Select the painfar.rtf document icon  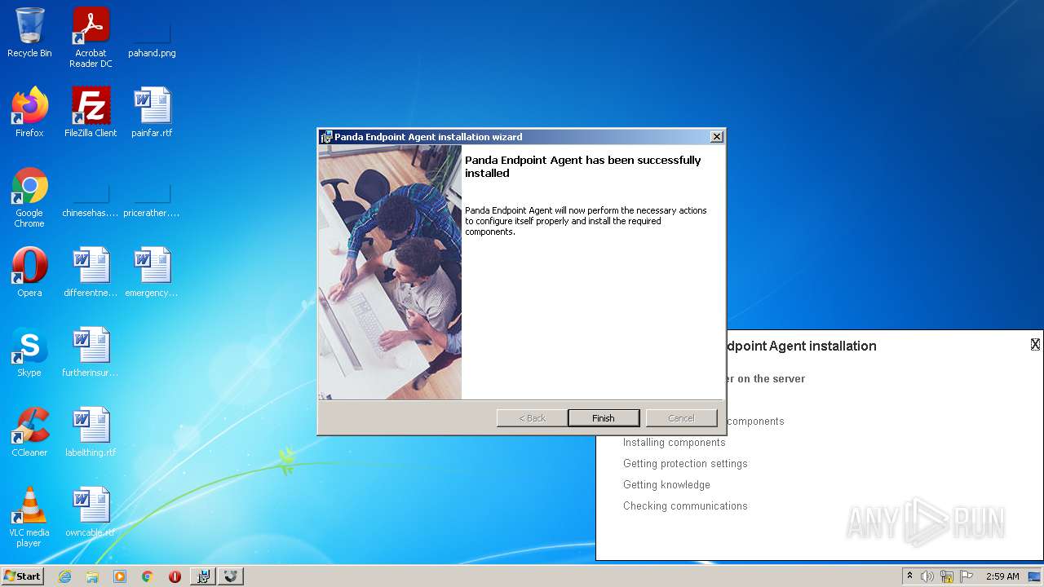pyautogui.click(x=152, y=113)
